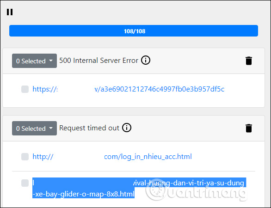
Task: Open highlighted huong-dan-vi-tri-va-su-dung link
Action: click(x=139, y=188)
